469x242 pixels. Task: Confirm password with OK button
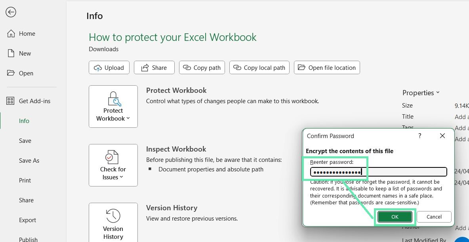395,217
